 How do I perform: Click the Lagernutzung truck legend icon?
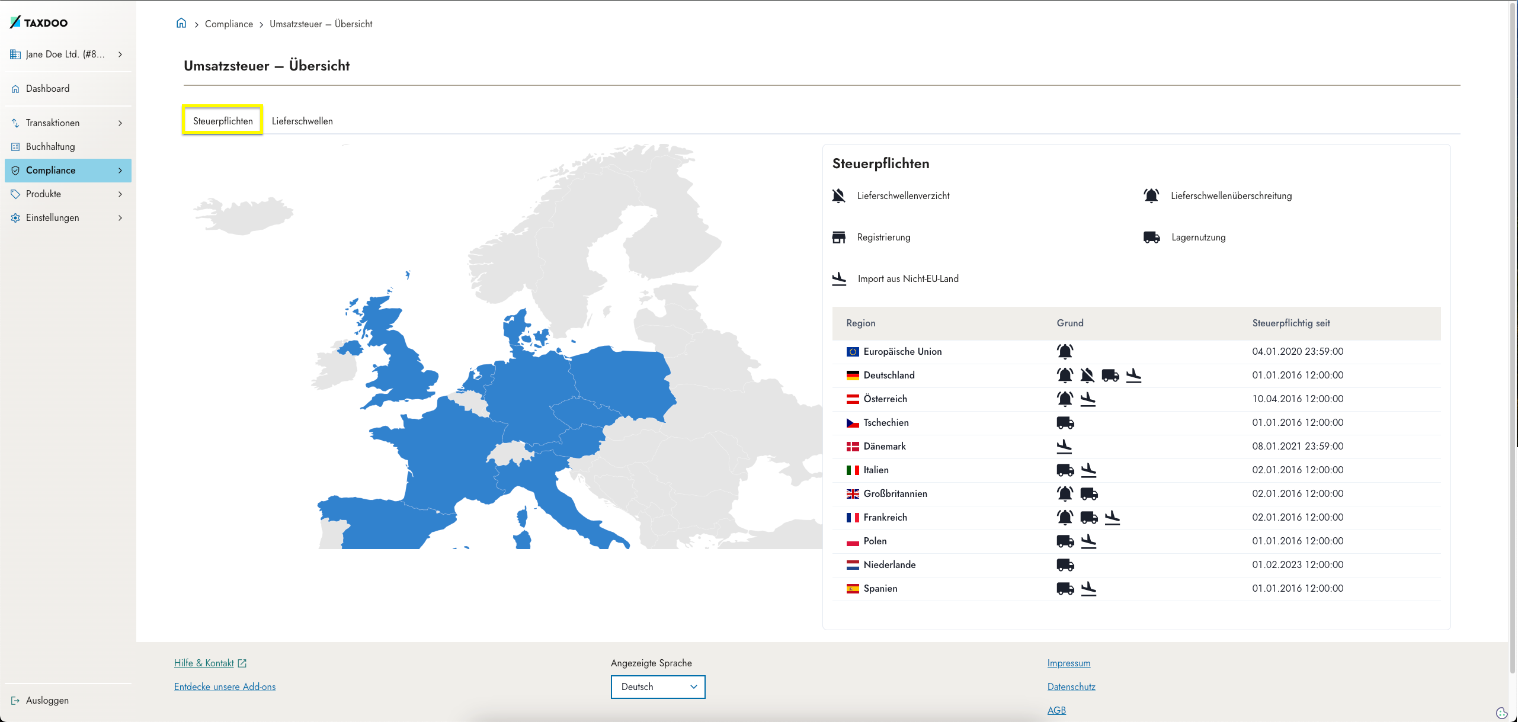(1152, 238)
